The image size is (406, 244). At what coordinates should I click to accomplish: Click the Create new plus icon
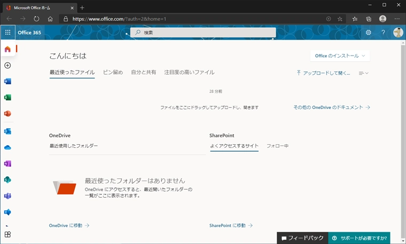pyautogui.click(x=7, y=65)
